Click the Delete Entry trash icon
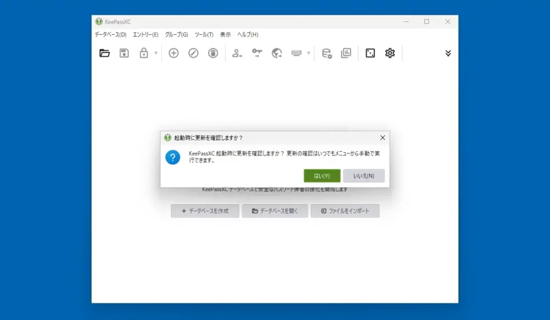 [x=213, y=53]
